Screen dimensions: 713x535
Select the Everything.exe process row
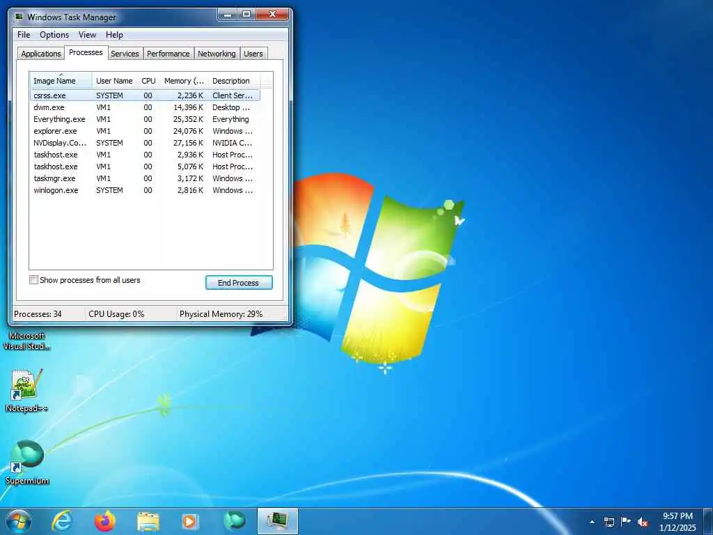(145, 119)
